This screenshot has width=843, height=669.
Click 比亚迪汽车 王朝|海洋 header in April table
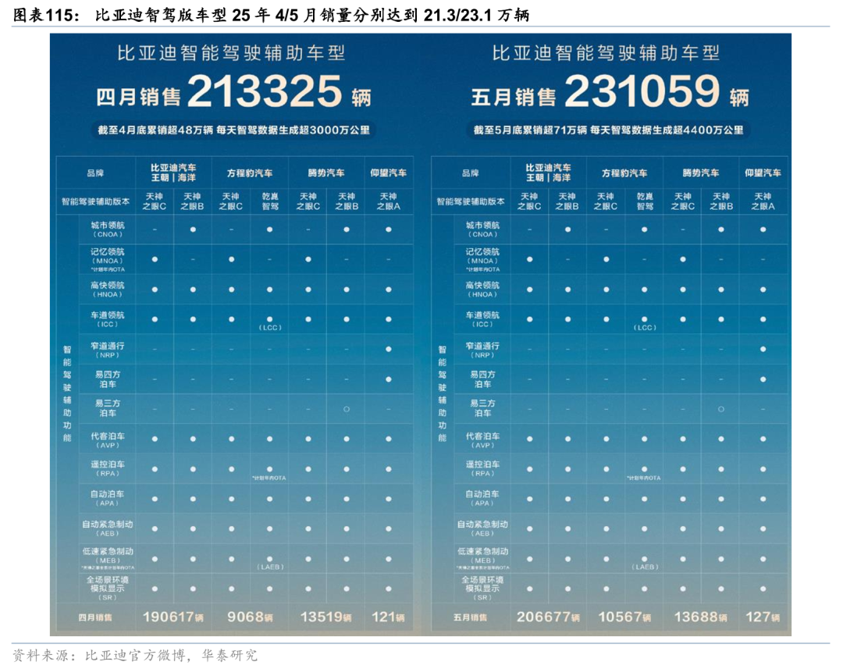tap(173, 173)
